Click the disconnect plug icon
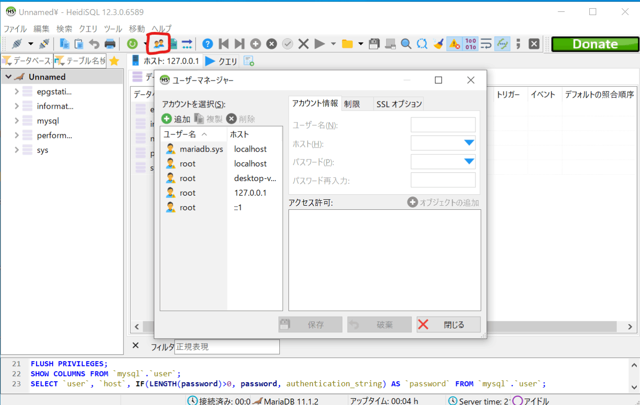Image resolution: width=640 pixels, height=405 pixels. pyautogui.click(x=44, y=44)
